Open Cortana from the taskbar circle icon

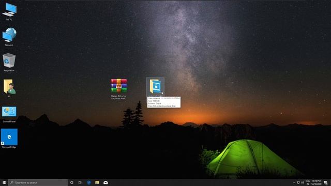71,182
